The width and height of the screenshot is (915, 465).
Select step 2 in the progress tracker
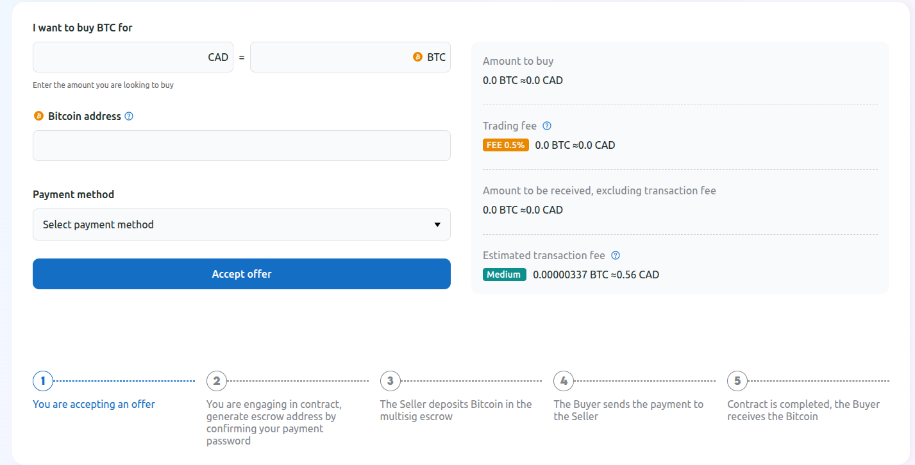(x=216, y=380)
